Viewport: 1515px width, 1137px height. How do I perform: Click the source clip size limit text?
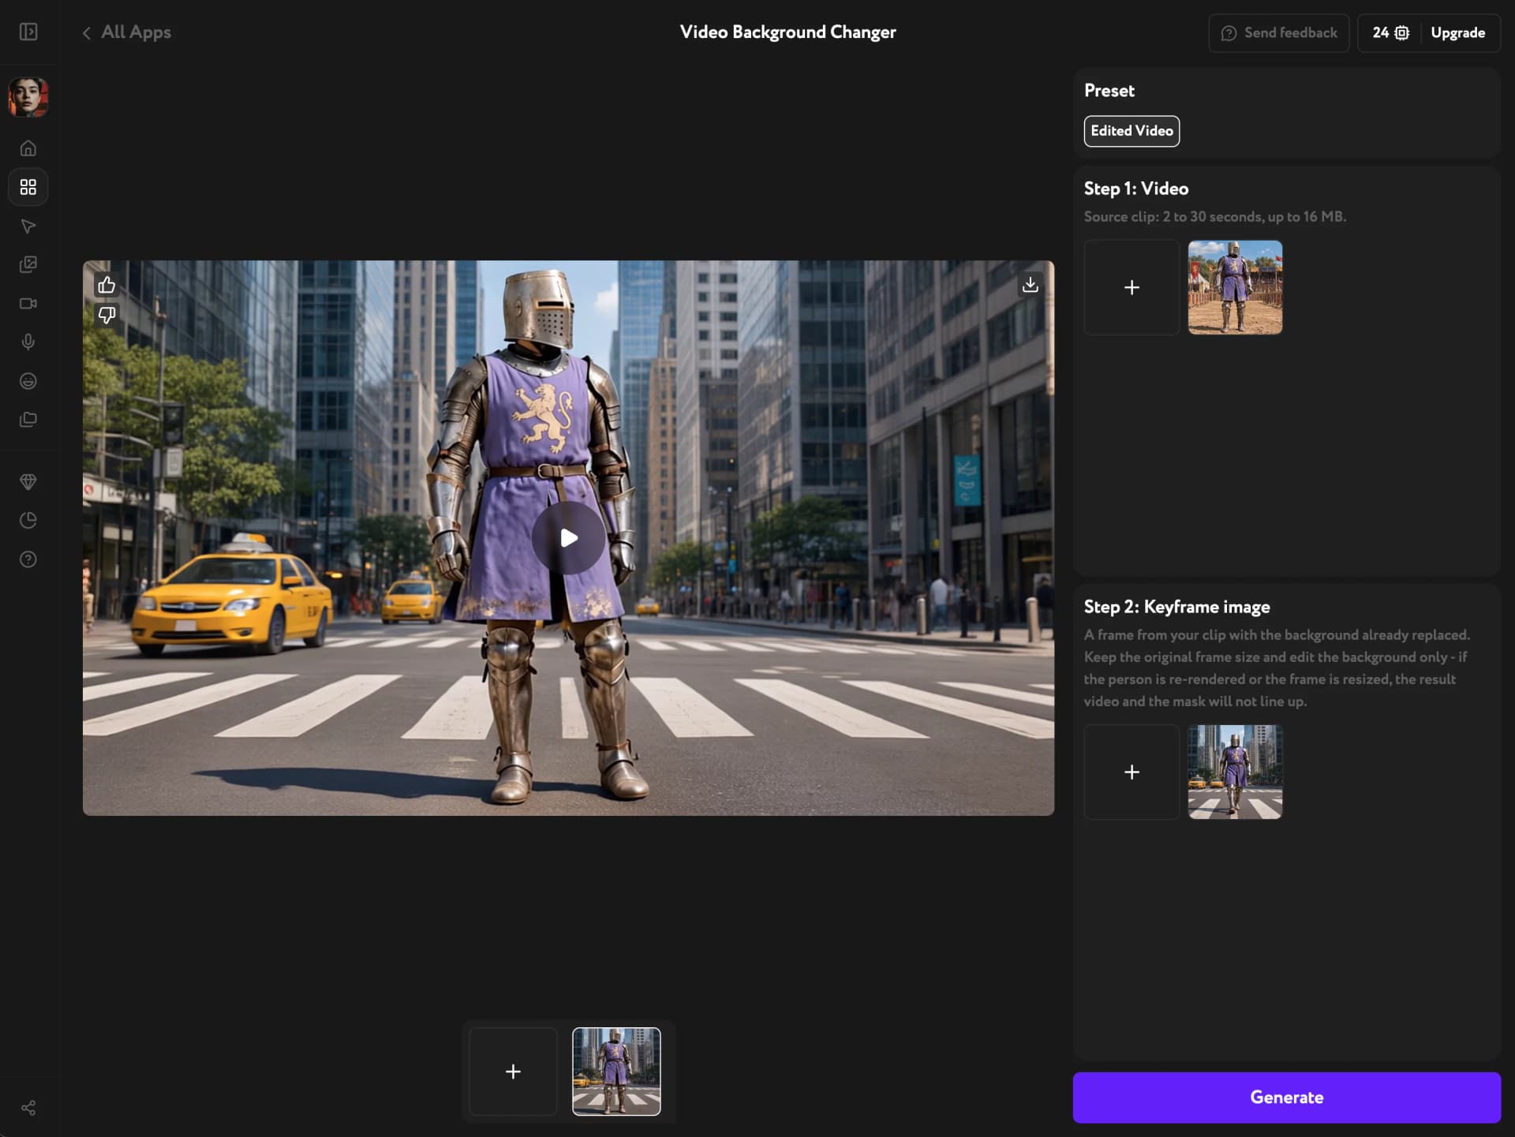[x=1214, y=216]
